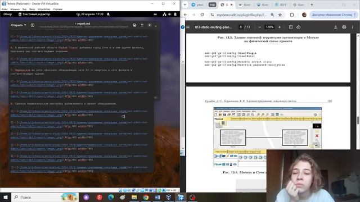Image resolution: width=360 pixels, height=202 pixels.
Task: Open Chrome tab search dropdown arrow
Action: click(x=185, y=4)
